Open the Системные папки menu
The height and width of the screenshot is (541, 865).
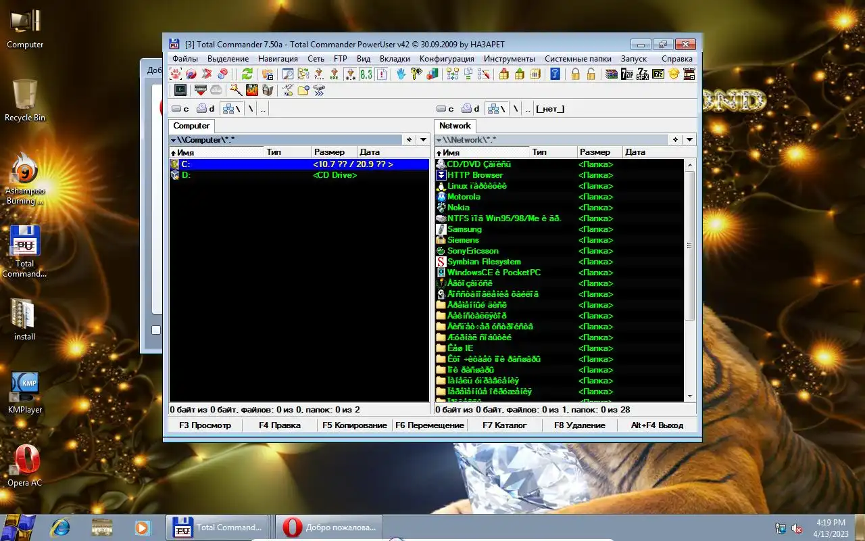tap(578, 59)
